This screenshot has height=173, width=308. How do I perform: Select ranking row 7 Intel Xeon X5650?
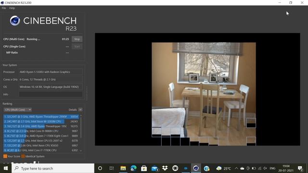tap(41, 146)
